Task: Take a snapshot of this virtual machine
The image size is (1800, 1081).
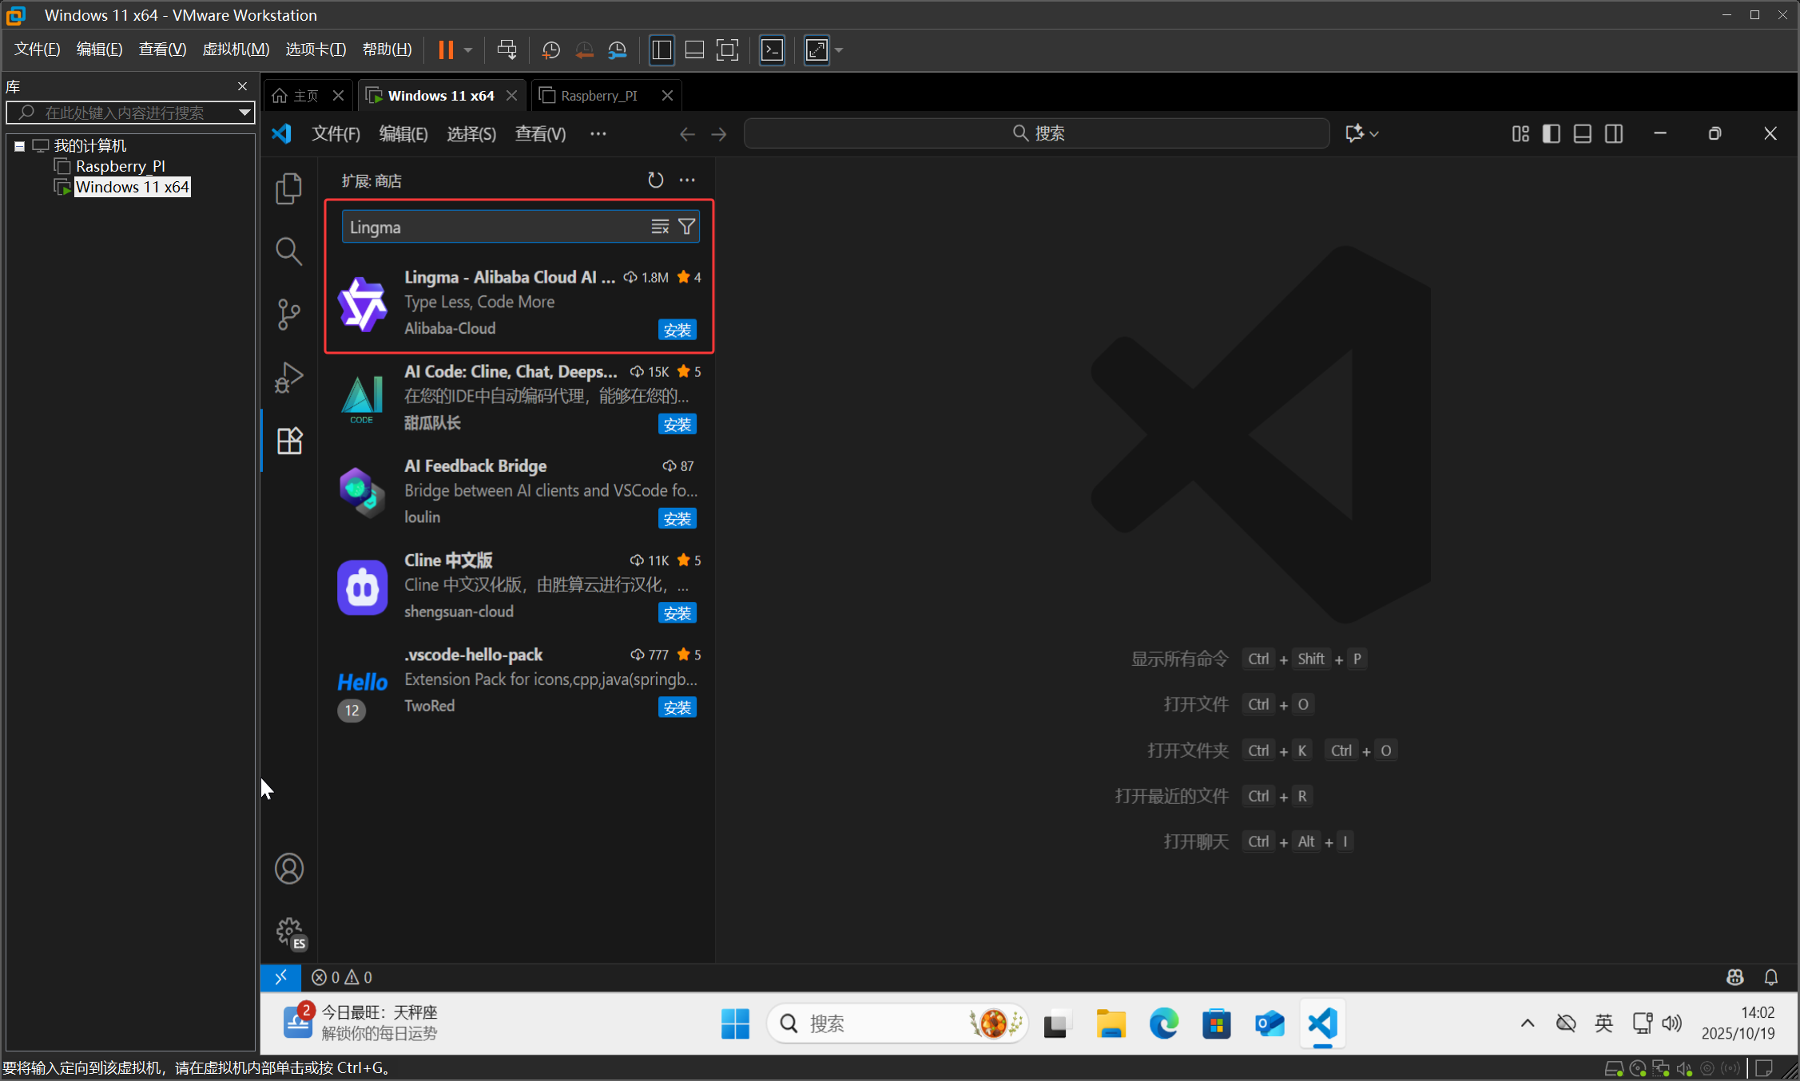Action: 550,49
